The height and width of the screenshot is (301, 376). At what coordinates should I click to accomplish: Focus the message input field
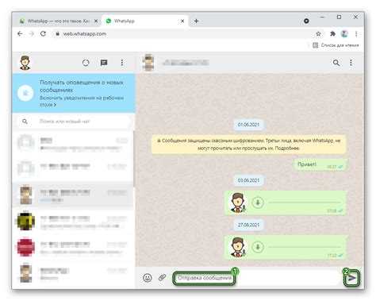click(255, 278)
